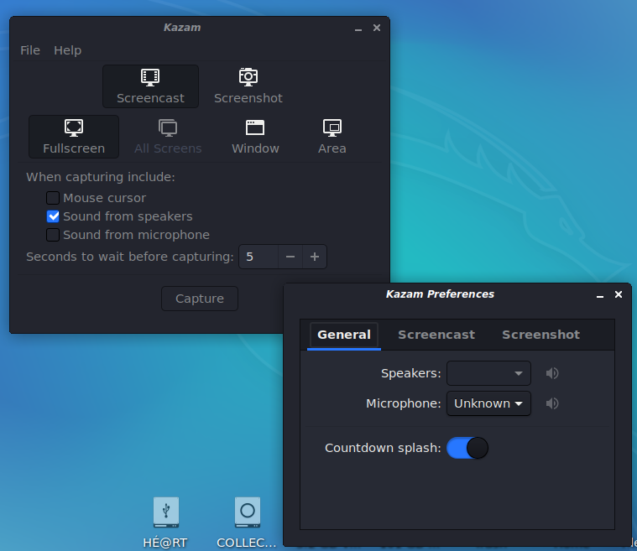The width and height of the screenshot is (637, 551).
Task: Open the Microphone Unknown dropdown
Action: point(488,403)
